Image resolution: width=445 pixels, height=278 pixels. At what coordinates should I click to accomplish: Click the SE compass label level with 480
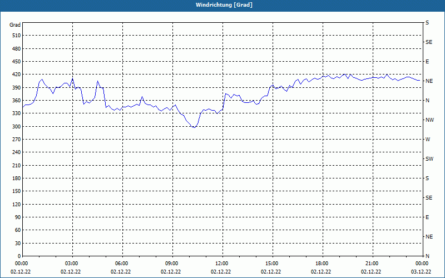tap(429, 42)
